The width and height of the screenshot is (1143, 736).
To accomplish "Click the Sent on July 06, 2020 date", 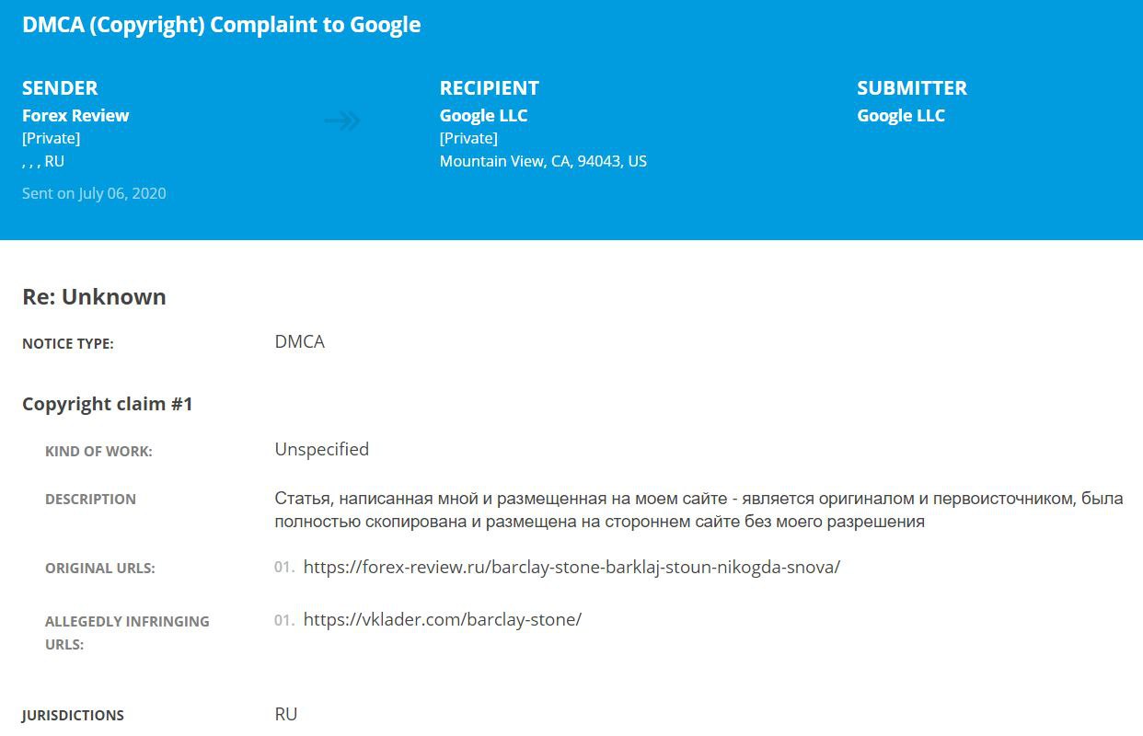I will click(x=94, y=193).
